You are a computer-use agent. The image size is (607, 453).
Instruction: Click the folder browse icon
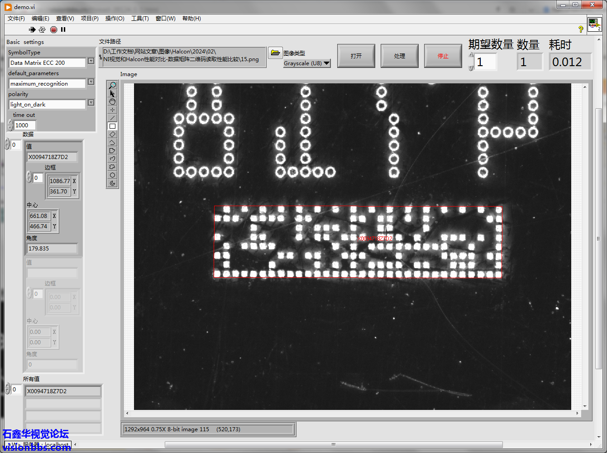click(275, 53)
